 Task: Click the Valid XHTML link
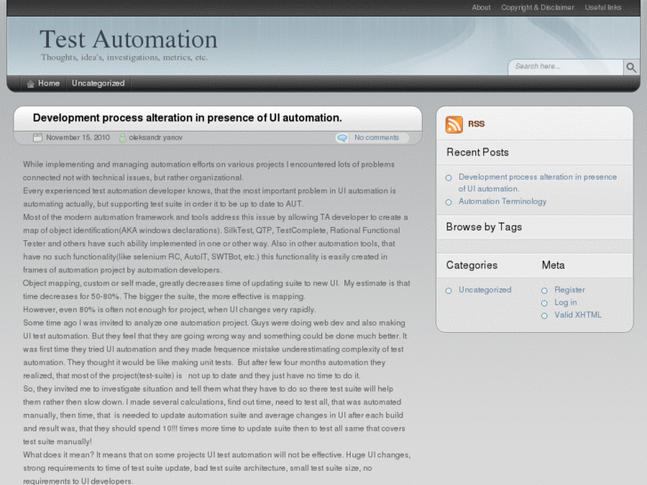pos(578,315)
